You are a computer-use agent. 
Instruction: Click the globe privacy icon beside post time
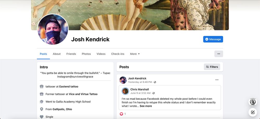(x=155, y=82)
